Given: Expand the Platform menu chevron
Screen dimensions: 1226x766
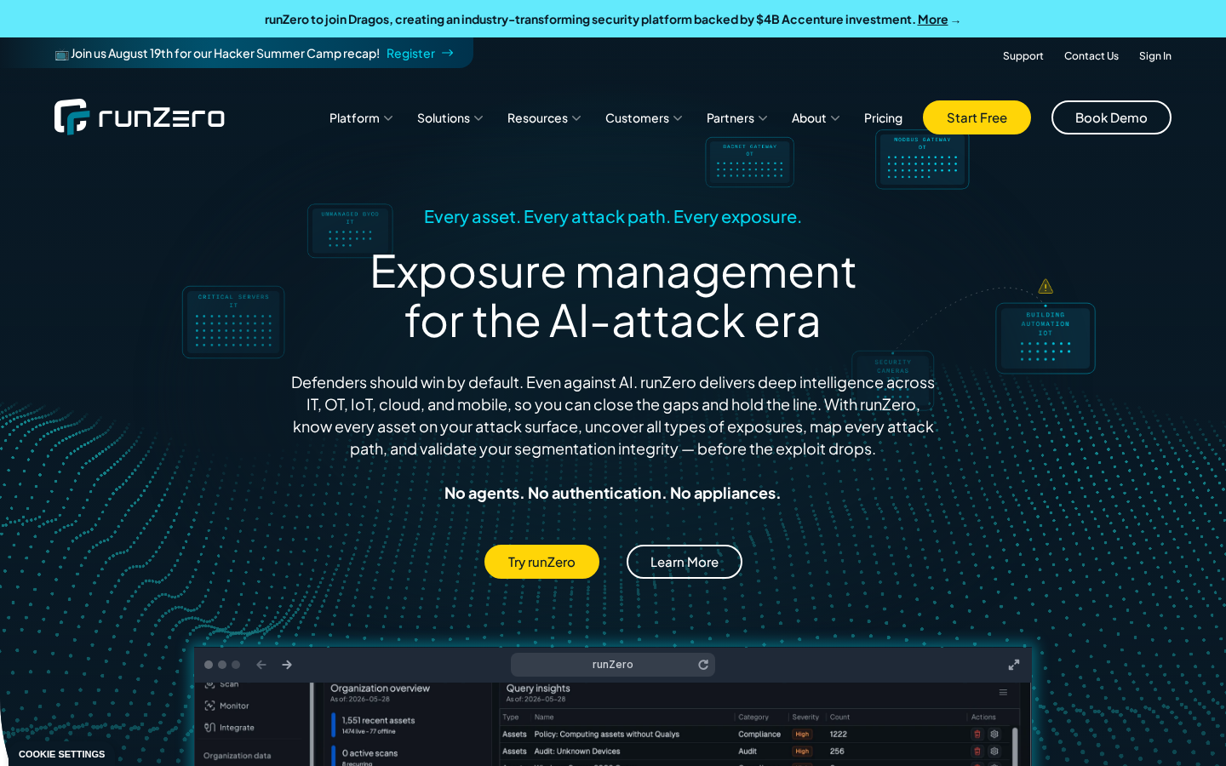Looking at the screenshot, I should tap(388, 118).
